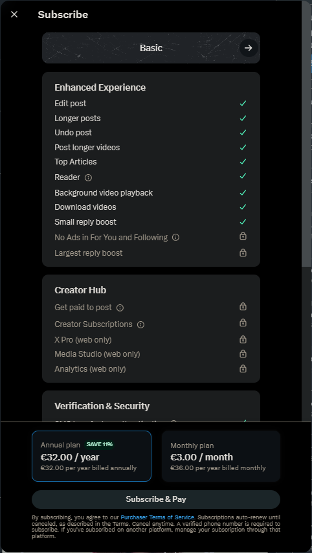The width and height of the screenshot is (312, 553).
Task: Click the Subscribe & Pay button
Action: coord(156,499)
